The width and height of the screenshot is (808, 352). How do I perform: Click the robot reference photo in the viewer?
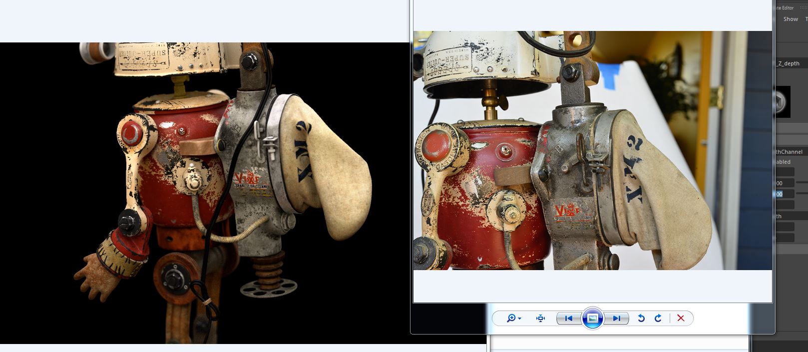pos(592,150)
